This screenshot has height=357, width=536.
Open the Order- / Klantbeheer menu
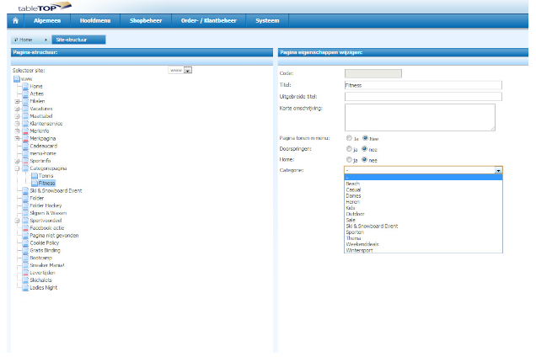click(x=208, y=20)
